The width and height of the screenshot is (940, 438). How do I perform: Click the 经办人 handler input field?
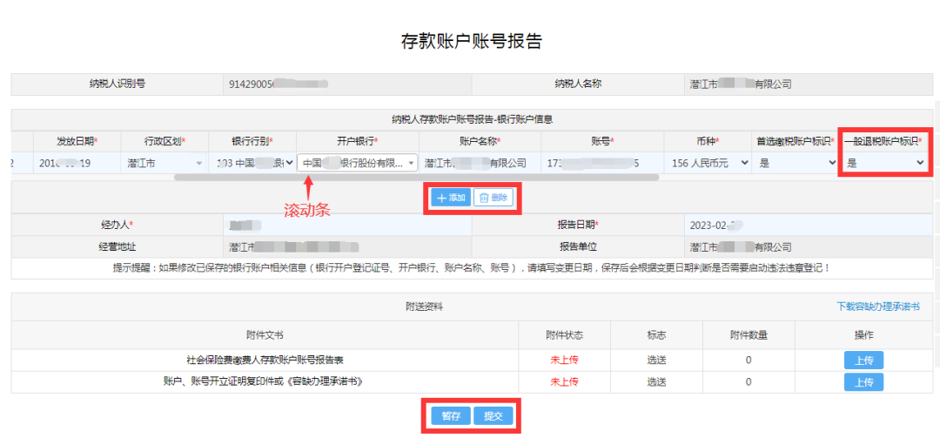click(x=346, y=225)
